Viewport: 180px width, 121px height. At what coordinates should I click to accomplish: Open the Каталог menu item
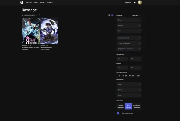click(x=29, y=2)
